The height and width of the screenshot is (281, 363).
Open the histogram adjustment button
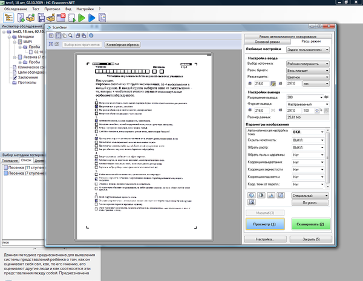[271, 195]
